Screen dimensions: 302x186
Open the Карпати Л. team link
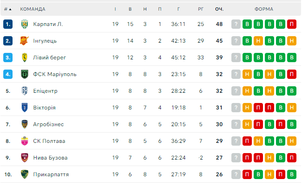[x=47, y=24]
